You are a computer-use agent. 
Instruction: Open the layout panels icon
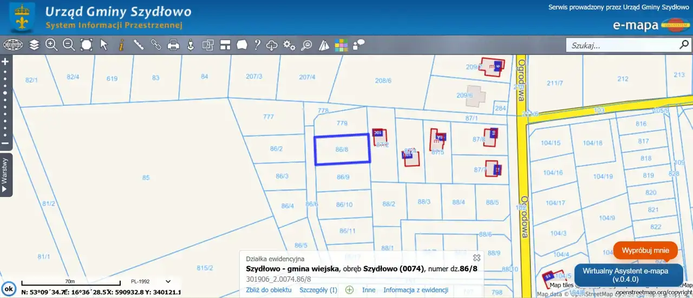tap(225, 45)
